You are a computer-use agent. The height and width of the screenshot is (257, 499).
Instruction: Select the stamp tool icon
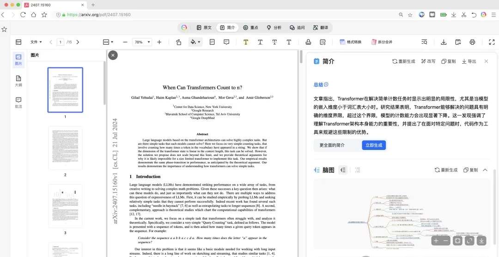(308, 42)
